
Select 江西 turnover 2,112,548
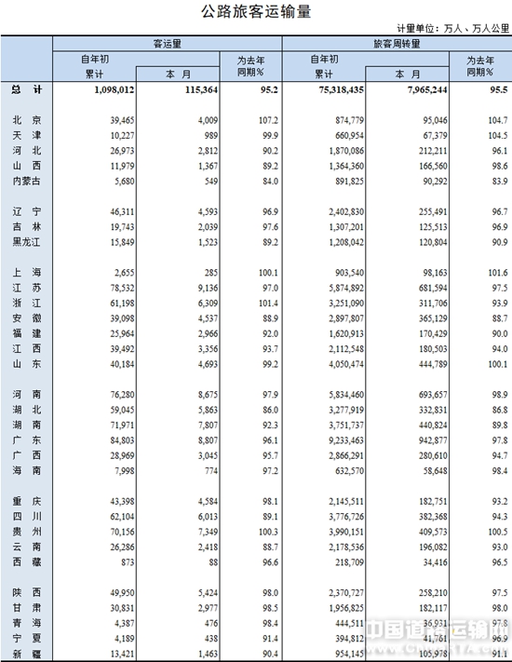(x=346, y=349)
